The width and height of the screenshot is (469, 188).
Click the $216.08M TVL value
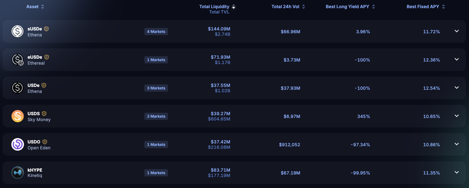coord(219,147)
